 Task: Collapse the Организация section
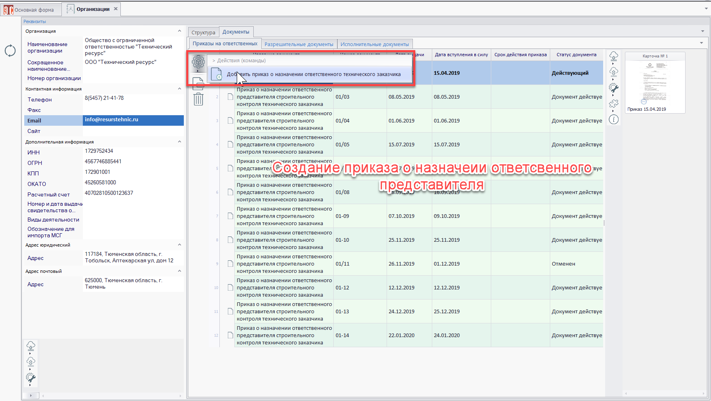click(x=179, y=31)
